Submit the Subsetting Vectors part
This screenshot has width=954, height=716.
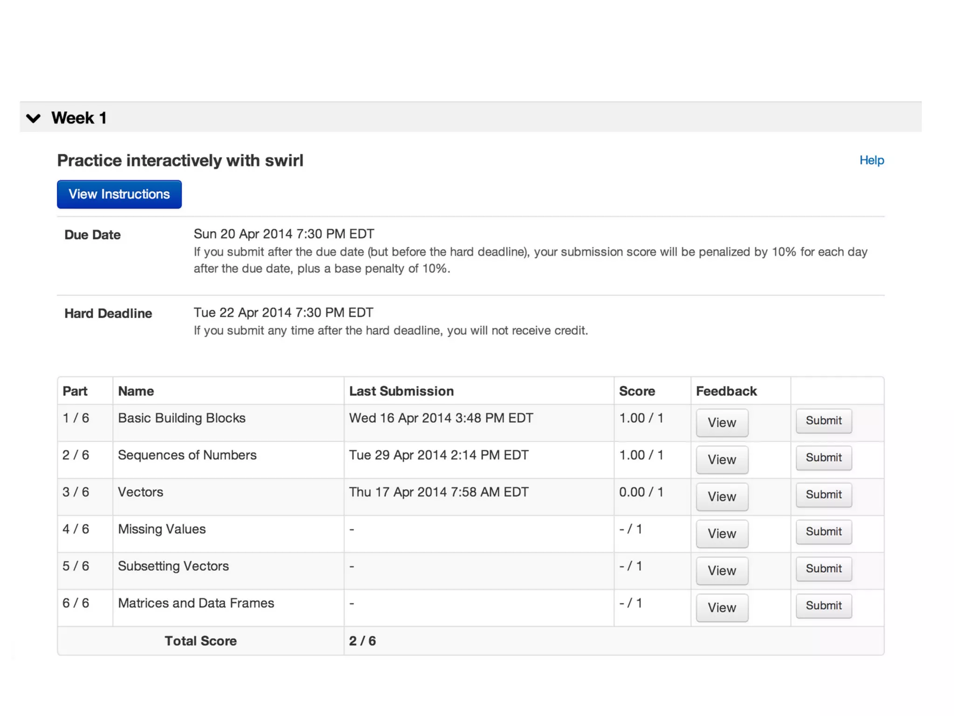(823, 569)
